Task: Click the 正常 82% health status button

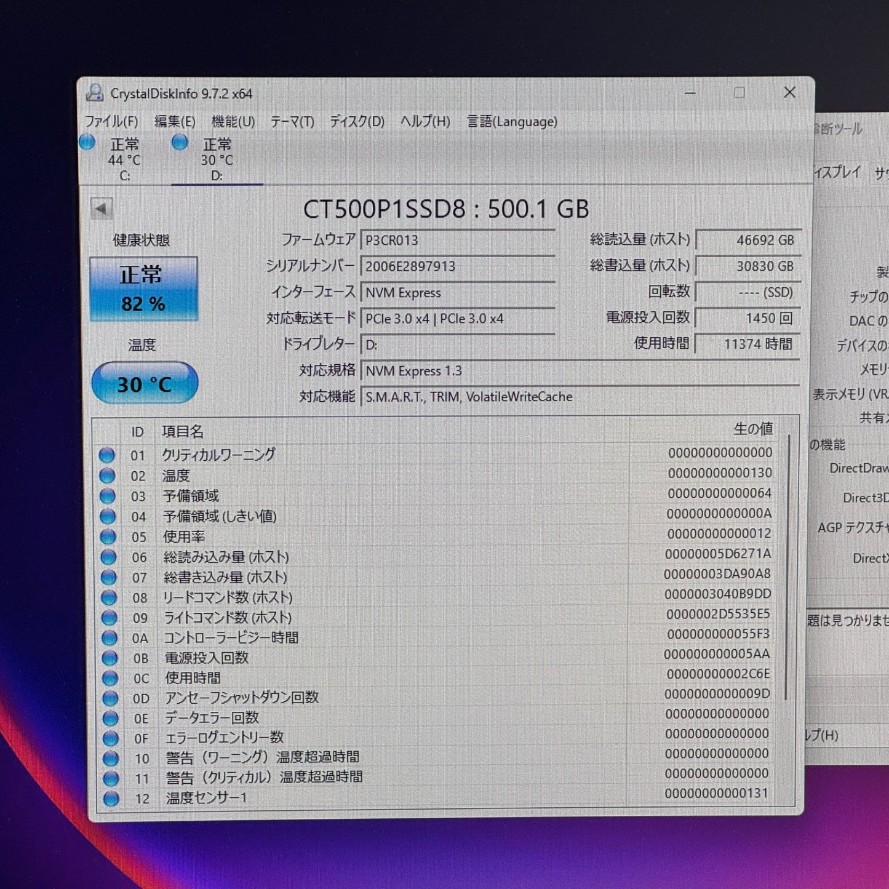Action: click(144, 289)
